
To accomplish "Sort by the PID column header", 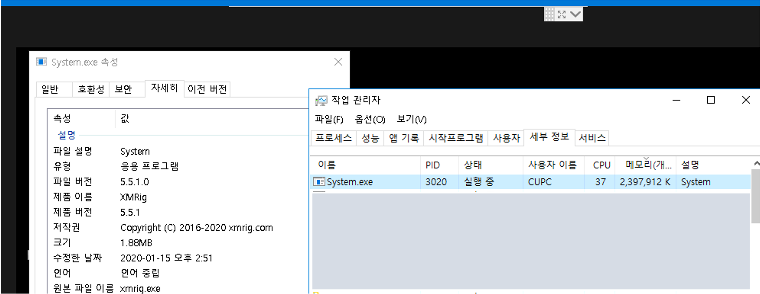I will (440, 165).
